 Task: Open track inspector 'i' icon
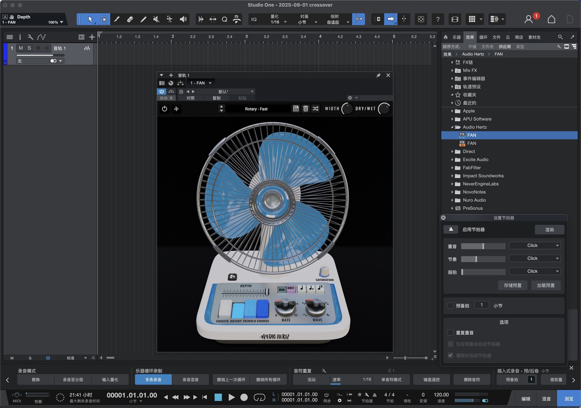(20, 37)
